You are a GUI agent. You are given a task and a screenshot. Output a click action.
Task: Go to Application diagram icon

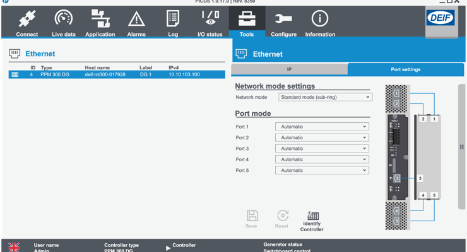click(x=100, y=21)
